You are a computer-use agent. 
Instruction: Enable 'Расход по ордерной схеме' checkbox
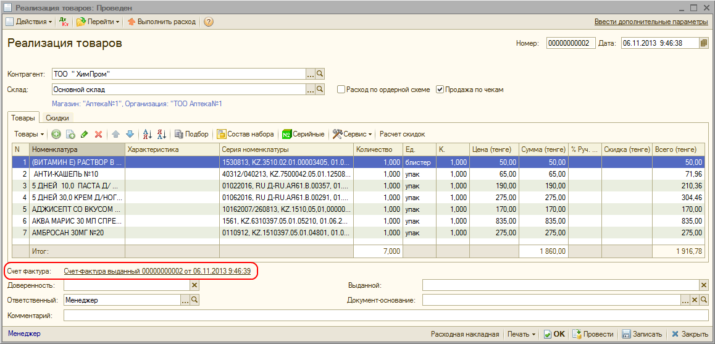341,90
